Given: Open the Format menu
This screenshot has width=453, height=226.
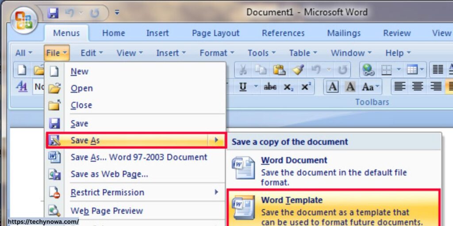Looking at the screenshot, I should (217, 53).
